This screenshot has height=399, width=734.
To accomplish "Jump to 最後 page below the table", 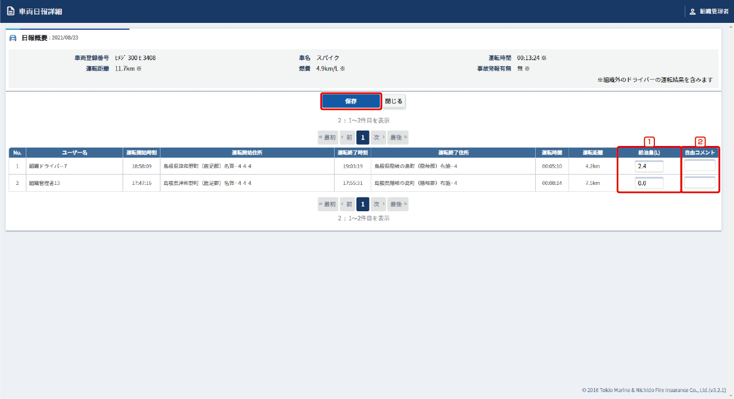I will click(x=398, y=204).
